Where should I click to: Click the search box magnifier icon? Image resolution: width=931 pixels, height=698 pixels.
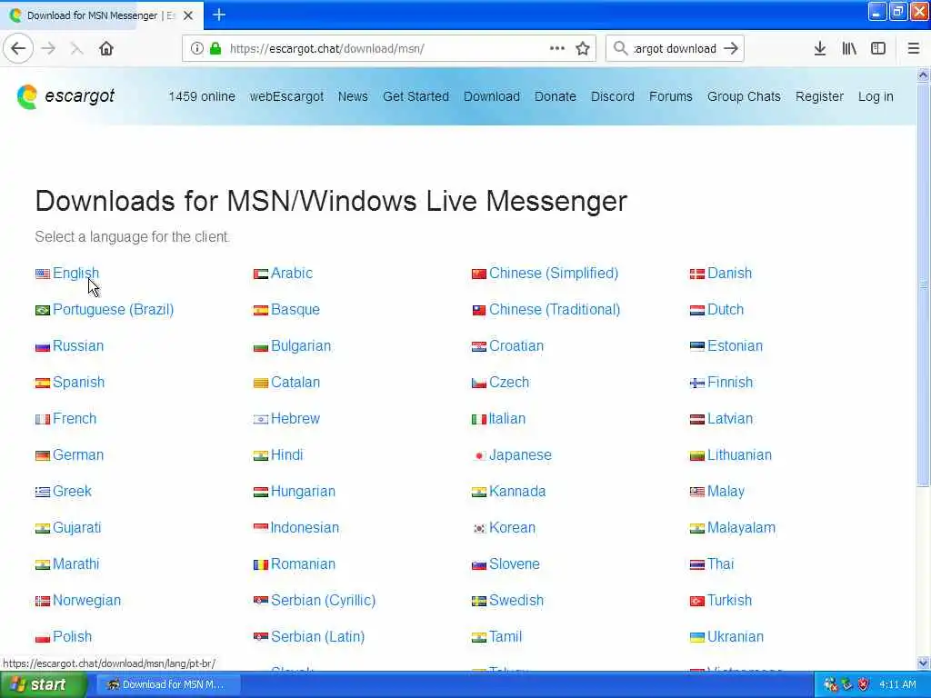620,49
